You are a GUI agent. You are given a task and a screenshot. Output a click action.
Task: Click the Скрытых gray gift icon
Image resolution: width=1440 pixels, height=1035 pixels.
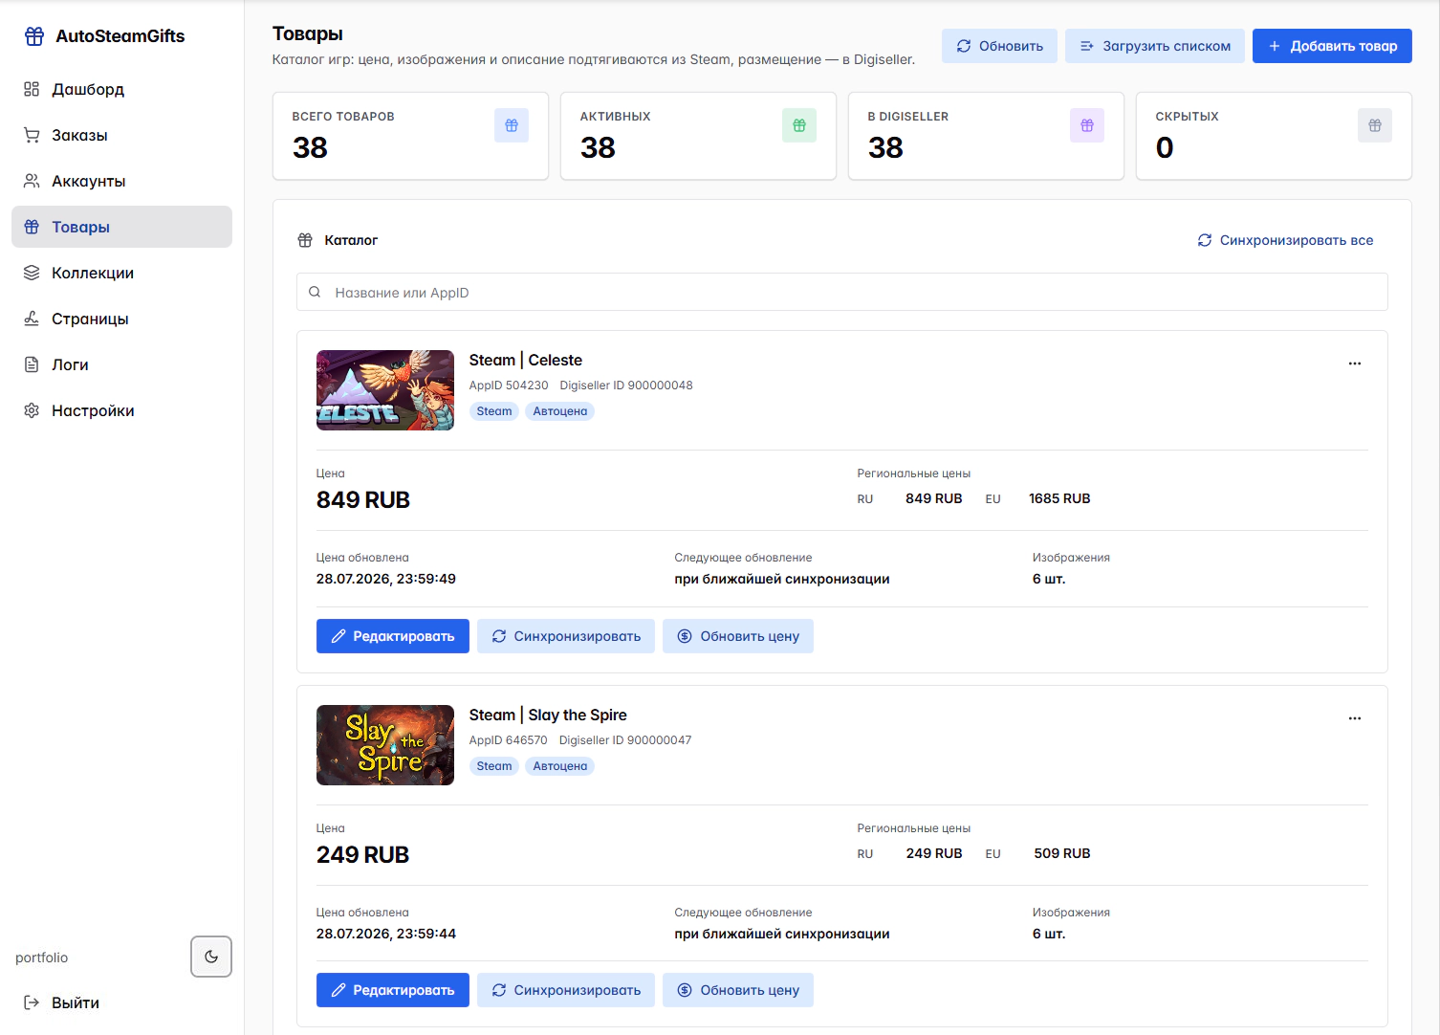[x=1375, y=125]
